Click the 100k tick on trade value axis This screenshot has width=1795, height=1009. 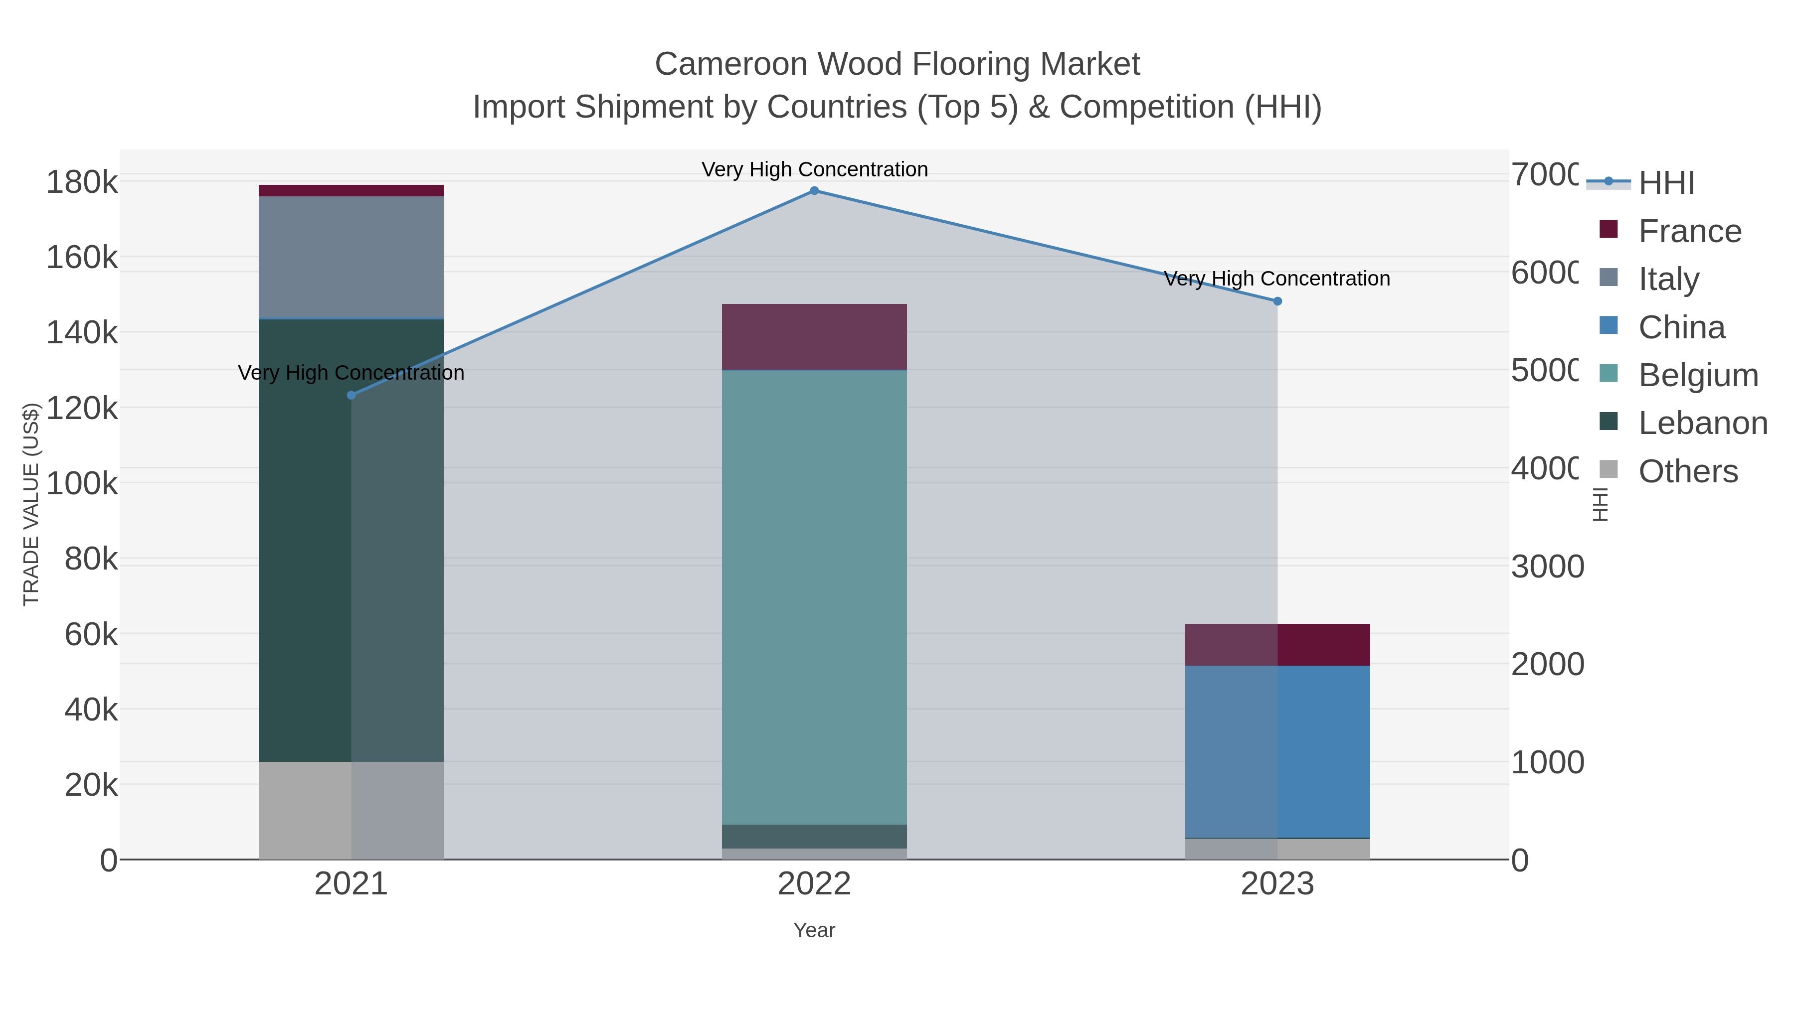point(82,483)
